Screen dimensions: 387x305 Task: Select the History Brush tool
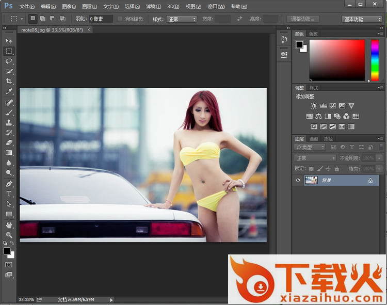pos(9,133)
